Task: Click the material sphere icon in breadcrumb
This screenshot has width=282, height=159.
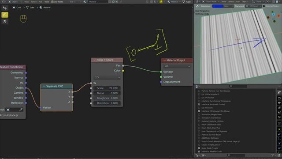Action: pos(41,8)
